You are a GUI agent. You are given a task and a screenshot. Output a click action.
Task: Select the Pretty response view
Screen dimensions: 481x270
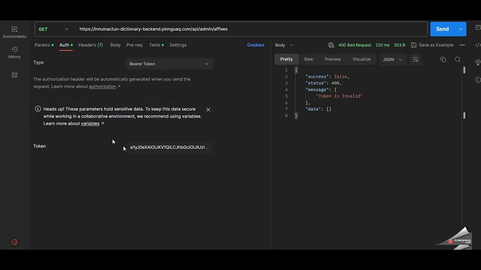coord(286,59)
